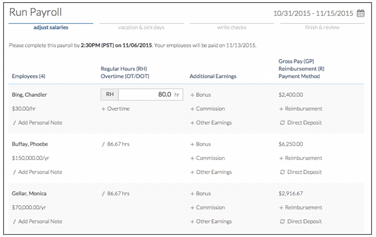376x237 pixels.
Task: Click the $2,916.67 gross pay value
Action: (x=290, y=193)
